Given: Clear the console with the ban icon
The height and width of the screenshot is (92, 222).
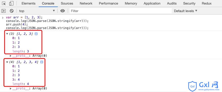Looking at the screenshot, I should (12, 11).
